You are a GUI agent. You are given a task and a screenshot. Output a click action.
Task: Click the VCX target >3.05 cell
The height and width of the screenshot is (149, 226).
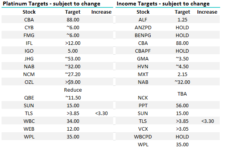click(182, 129)
